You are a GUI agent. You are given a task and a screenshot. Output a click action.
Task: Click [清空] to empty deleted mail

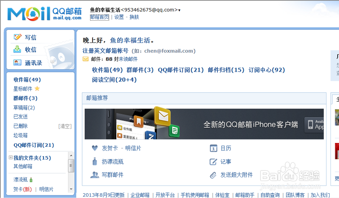[x=65, y=126]
